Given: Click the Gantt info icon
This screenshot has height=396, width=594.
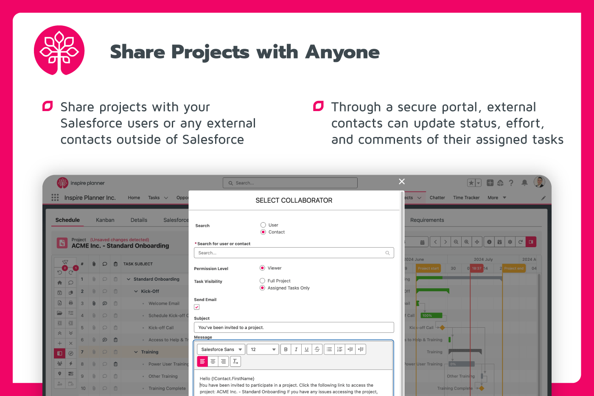Looking at the screenshot, I should tap(489, 242).
